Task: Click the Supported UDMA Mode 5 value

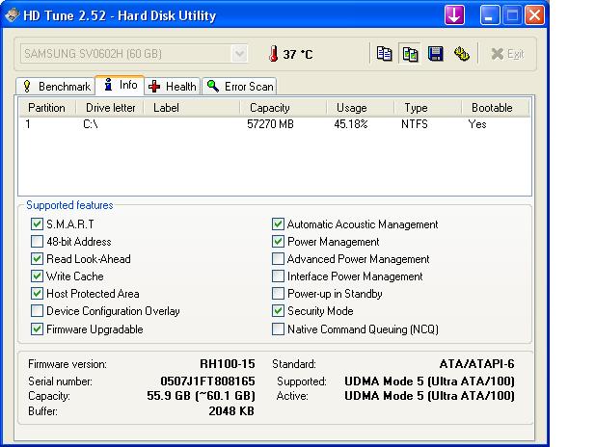Action: (x=429, y=381)
